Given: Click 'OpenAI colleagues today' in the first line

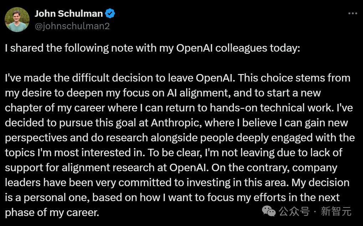Looking at the screenshot, I should pyautogui.click(x=238, y=48).
